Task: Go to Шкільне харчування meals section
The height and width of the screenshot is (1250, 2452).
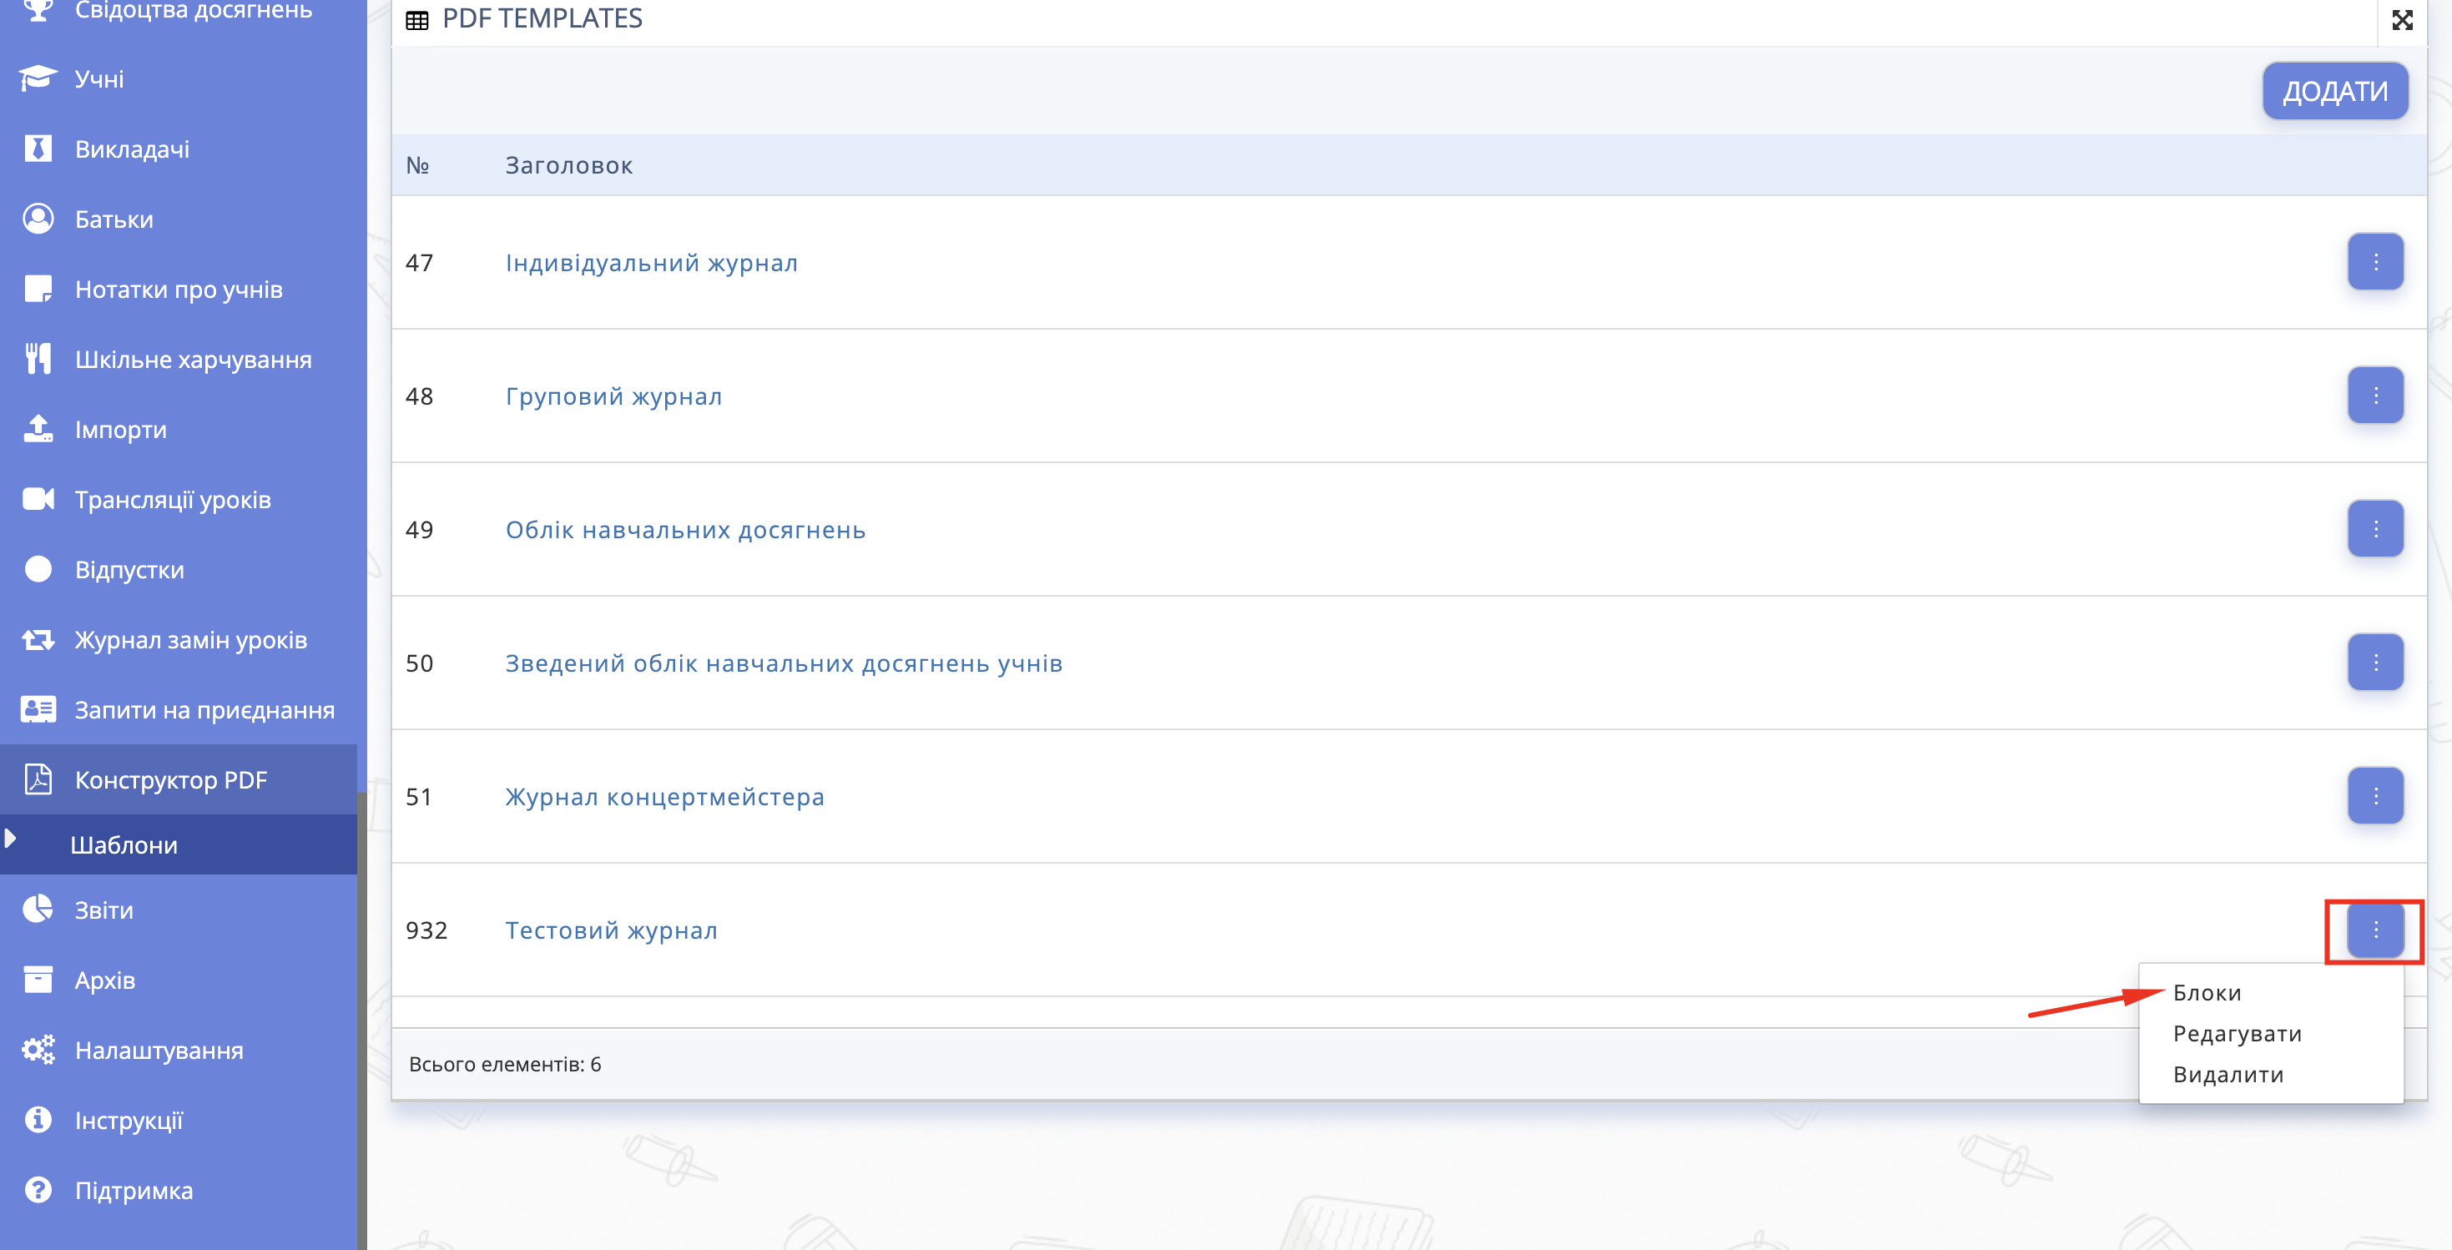Action: tap(192, 360)
